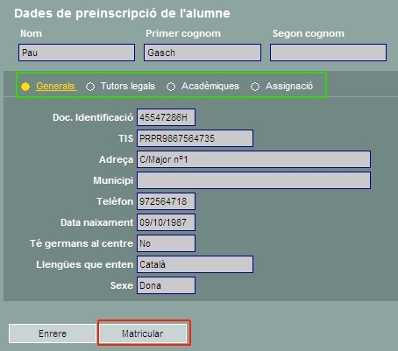398x351 pixels.
Task: Click the Té germans al centre field
Action: point(166,243)
